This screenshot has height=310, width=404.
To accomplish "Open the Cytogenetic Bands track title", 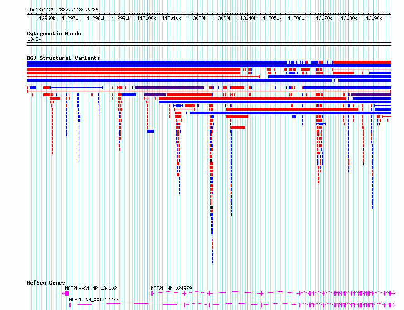I will [54, 34].
